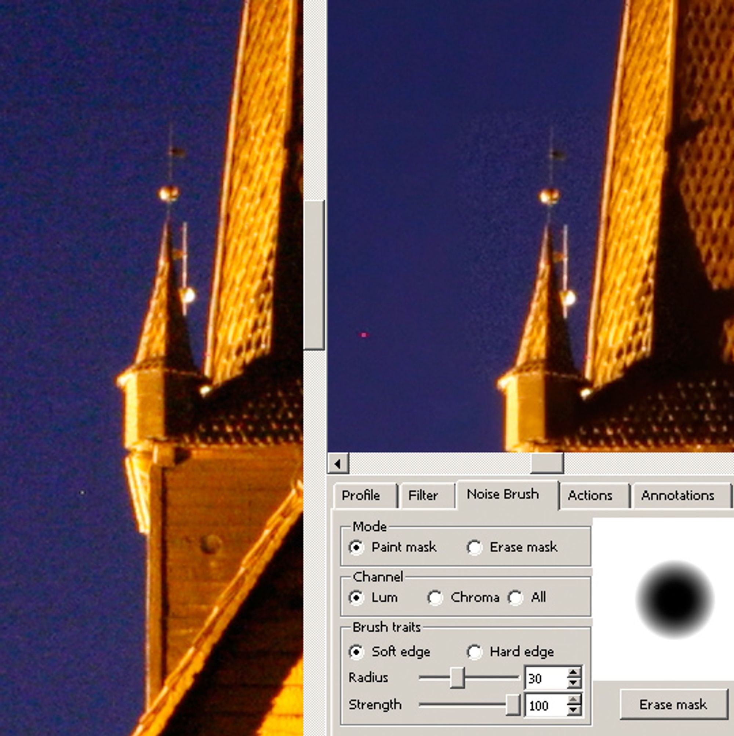
Task: Click the Radius value field
Action: click(x=545, y=678)
